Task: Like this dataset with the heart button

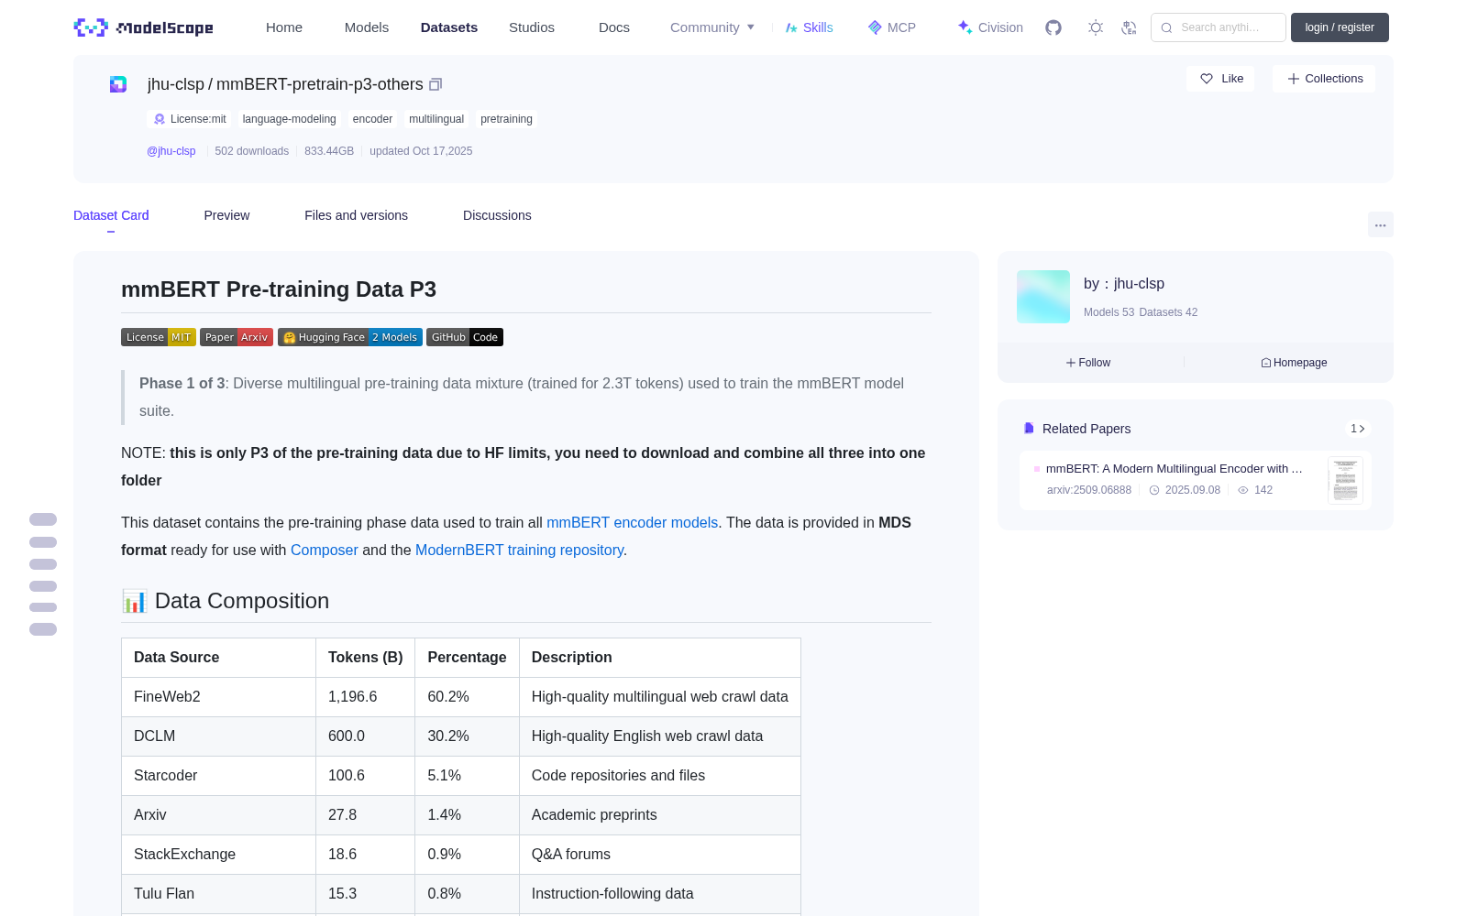Action: click(x=1221, y=79)
